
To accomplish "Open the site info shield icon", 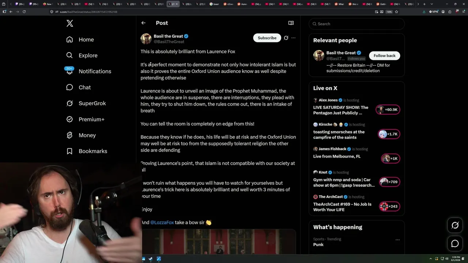I will 52,12.
